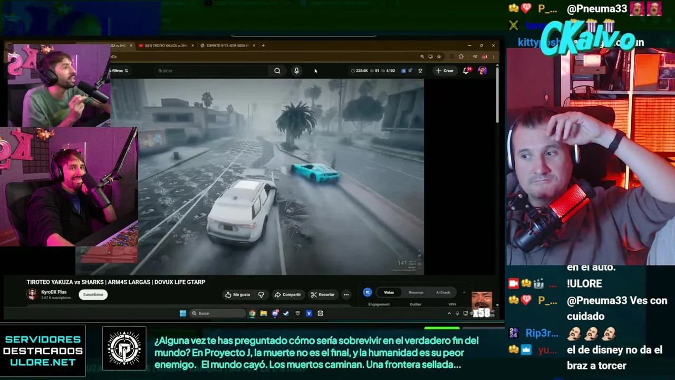Open the KyroDX Plus channel name
675x380 pixels.
point(54,292)
